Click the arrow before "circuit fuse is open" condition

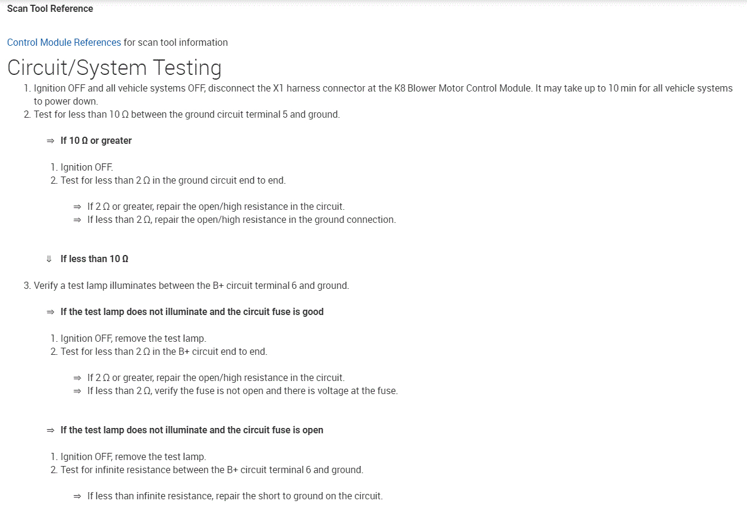point(50,430)
